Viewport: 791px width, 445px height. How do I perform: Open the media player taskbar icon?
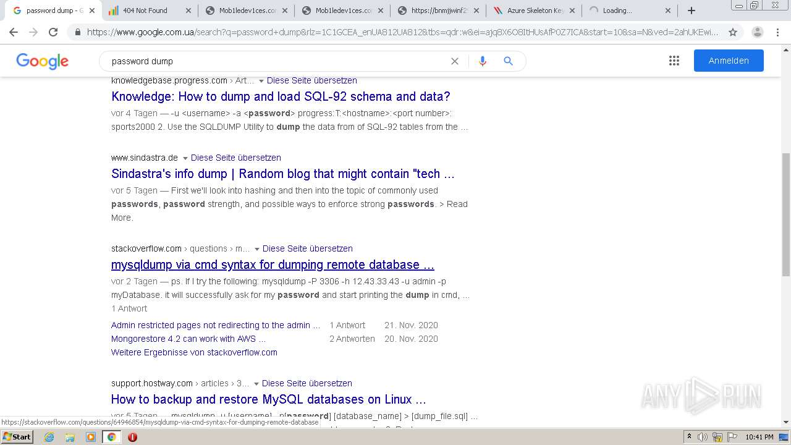(x=91, y=437)
